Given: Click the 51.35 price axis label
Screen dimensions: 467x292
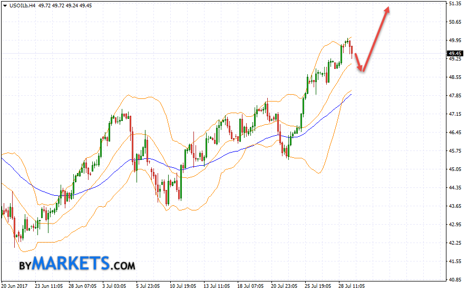Looking at the screenshot, I should pos(454,4).
